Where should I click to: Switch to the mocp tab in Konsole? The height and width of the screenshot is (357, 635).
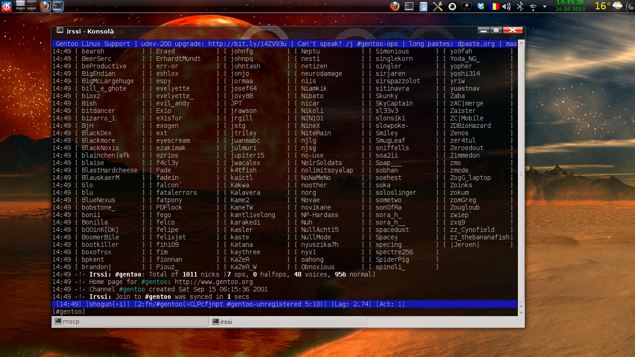130,321
